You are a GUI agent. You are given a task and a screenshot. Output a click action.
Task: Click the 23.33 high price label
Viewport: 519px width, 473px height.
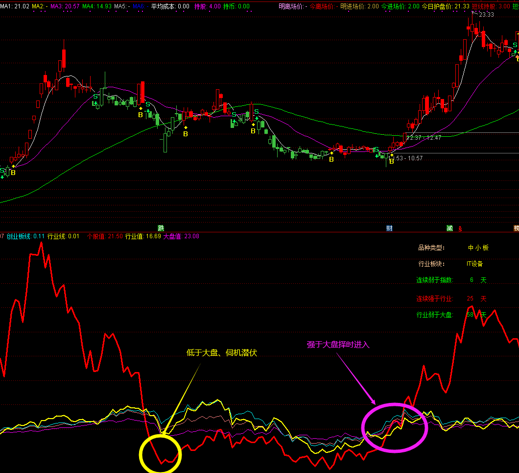(x=486, y=15)
